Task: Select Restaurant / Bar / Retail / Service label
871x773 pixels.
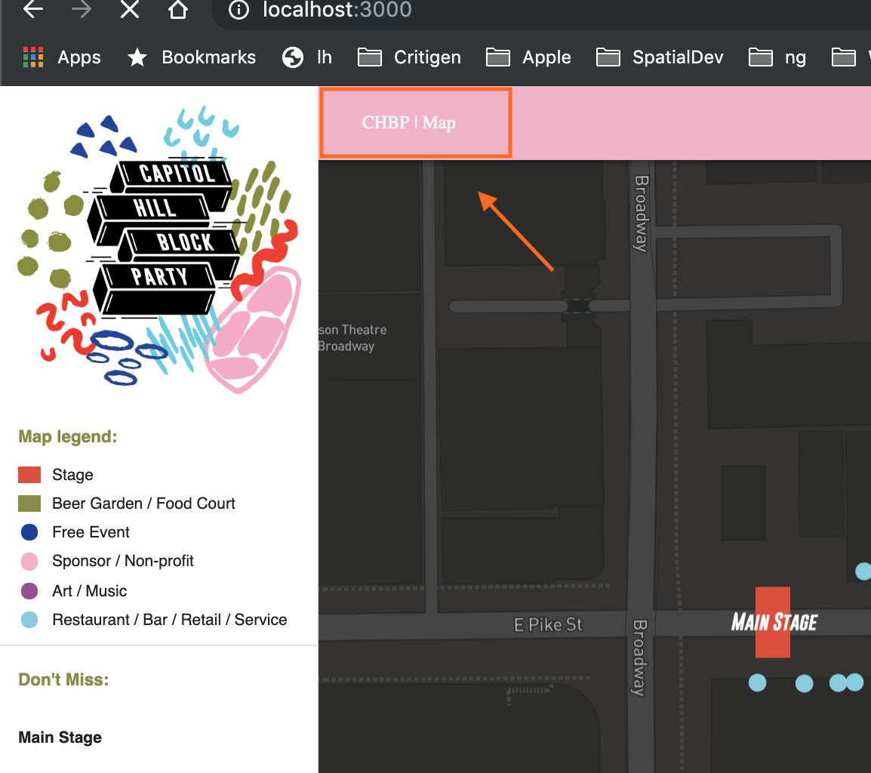Action: click(x=169, y=620)
